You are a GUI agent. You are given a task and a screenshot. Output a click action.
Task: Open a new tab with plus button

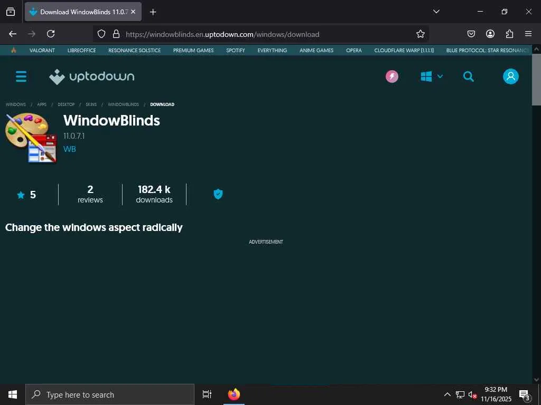point(153,12)
